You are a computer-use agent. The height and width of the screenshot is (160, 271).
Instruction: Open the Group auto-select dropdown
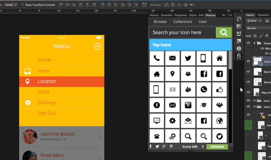(x=11, y=5)
